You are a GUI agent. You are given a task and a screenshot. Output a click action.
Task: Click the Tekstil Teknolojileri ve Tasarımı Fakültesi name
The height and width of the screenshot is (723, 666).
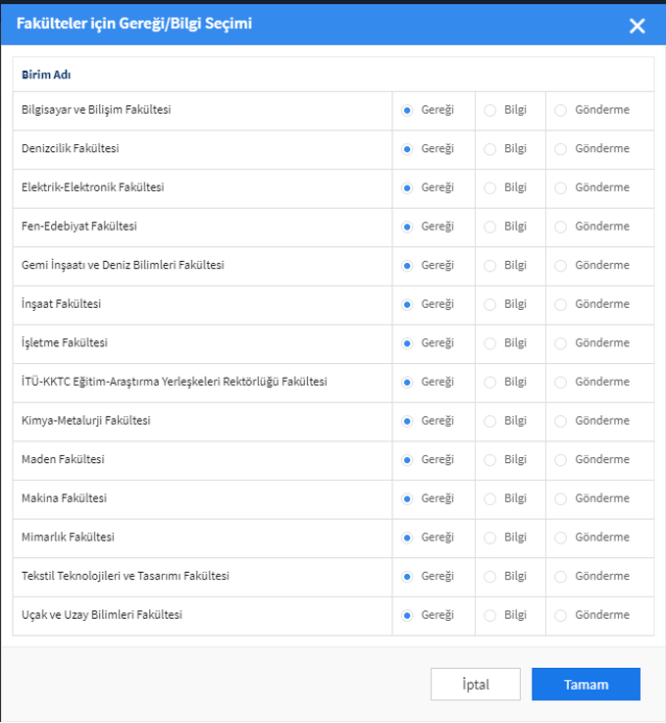coord(126,576)
